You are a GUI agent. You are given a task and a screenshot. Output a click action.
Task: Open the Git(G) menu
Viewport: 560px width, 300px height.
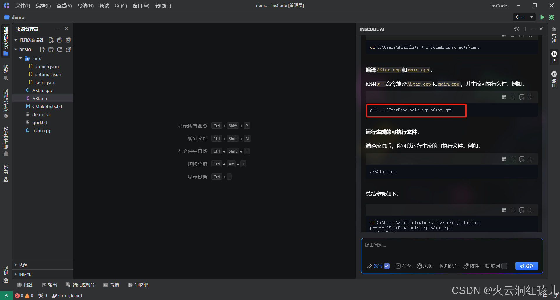[121, 6]
